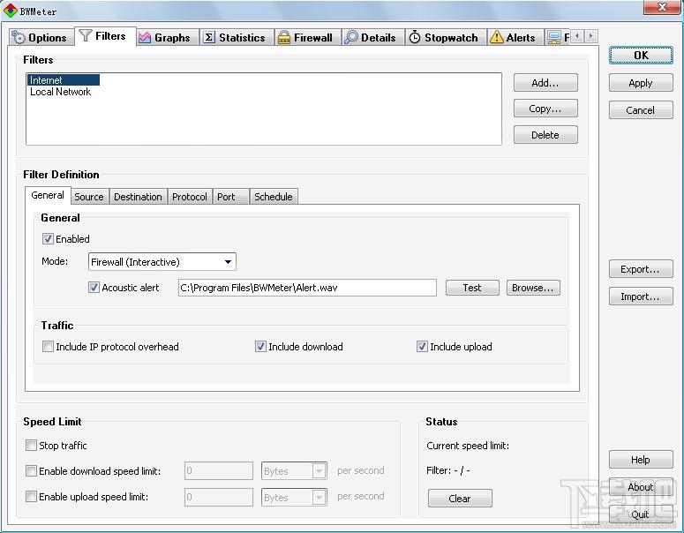Click the Import... button
The image size is (684, 533).
point(641,297)
